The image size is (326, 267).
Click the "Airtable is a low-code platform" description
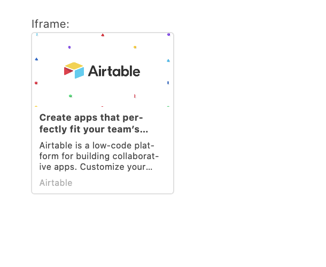point(99,156)
